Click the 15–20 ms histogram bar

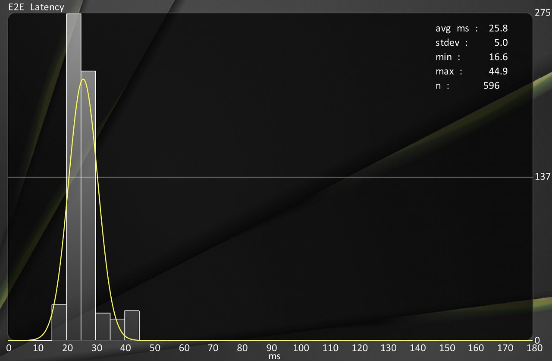(59, 323)
